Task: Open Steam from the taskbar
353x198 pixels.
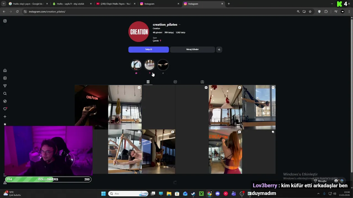Action: coord(193,194)
